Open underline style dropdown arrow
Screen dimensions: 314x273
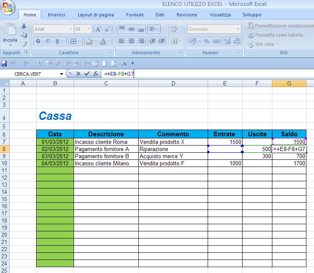[x=64, y=41]
